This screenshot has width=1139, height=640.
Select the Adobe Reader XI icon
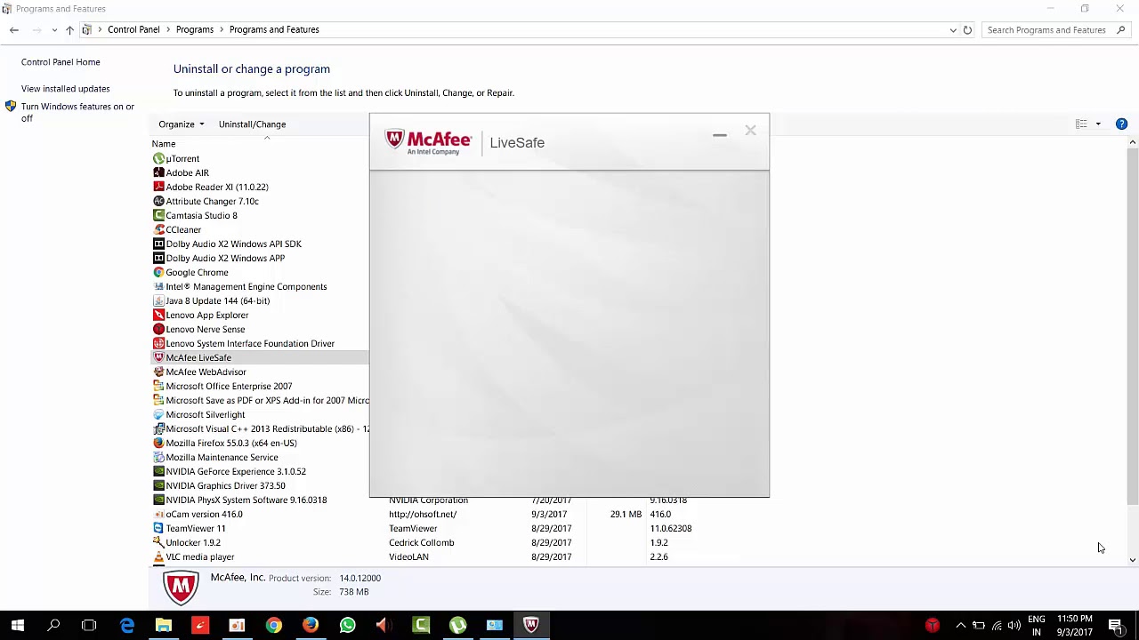158,187
